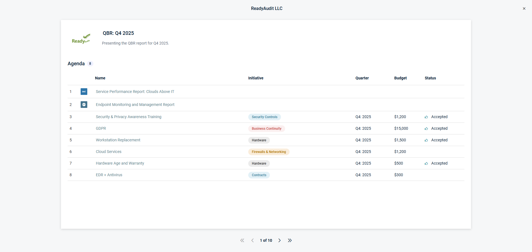Click the Service Performance Report row icon

coord(84,92)
